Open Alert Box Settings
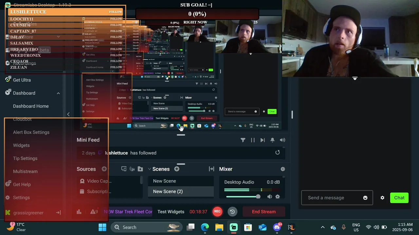The height and width of the screenshot is (235, 419). coord(31,132)
